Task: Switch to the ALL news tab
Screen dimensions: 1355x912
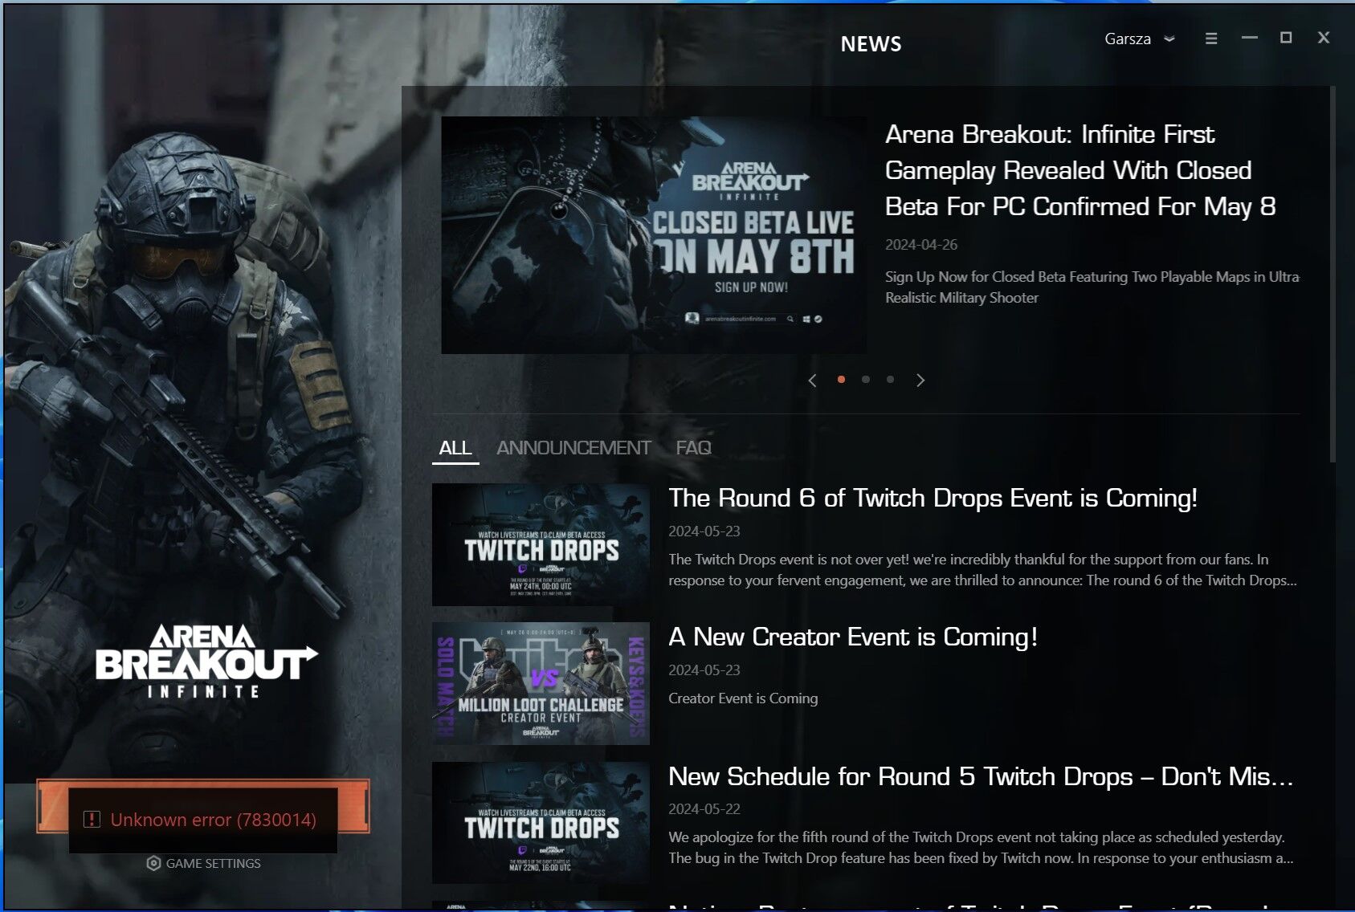Action: click(455, 448)
